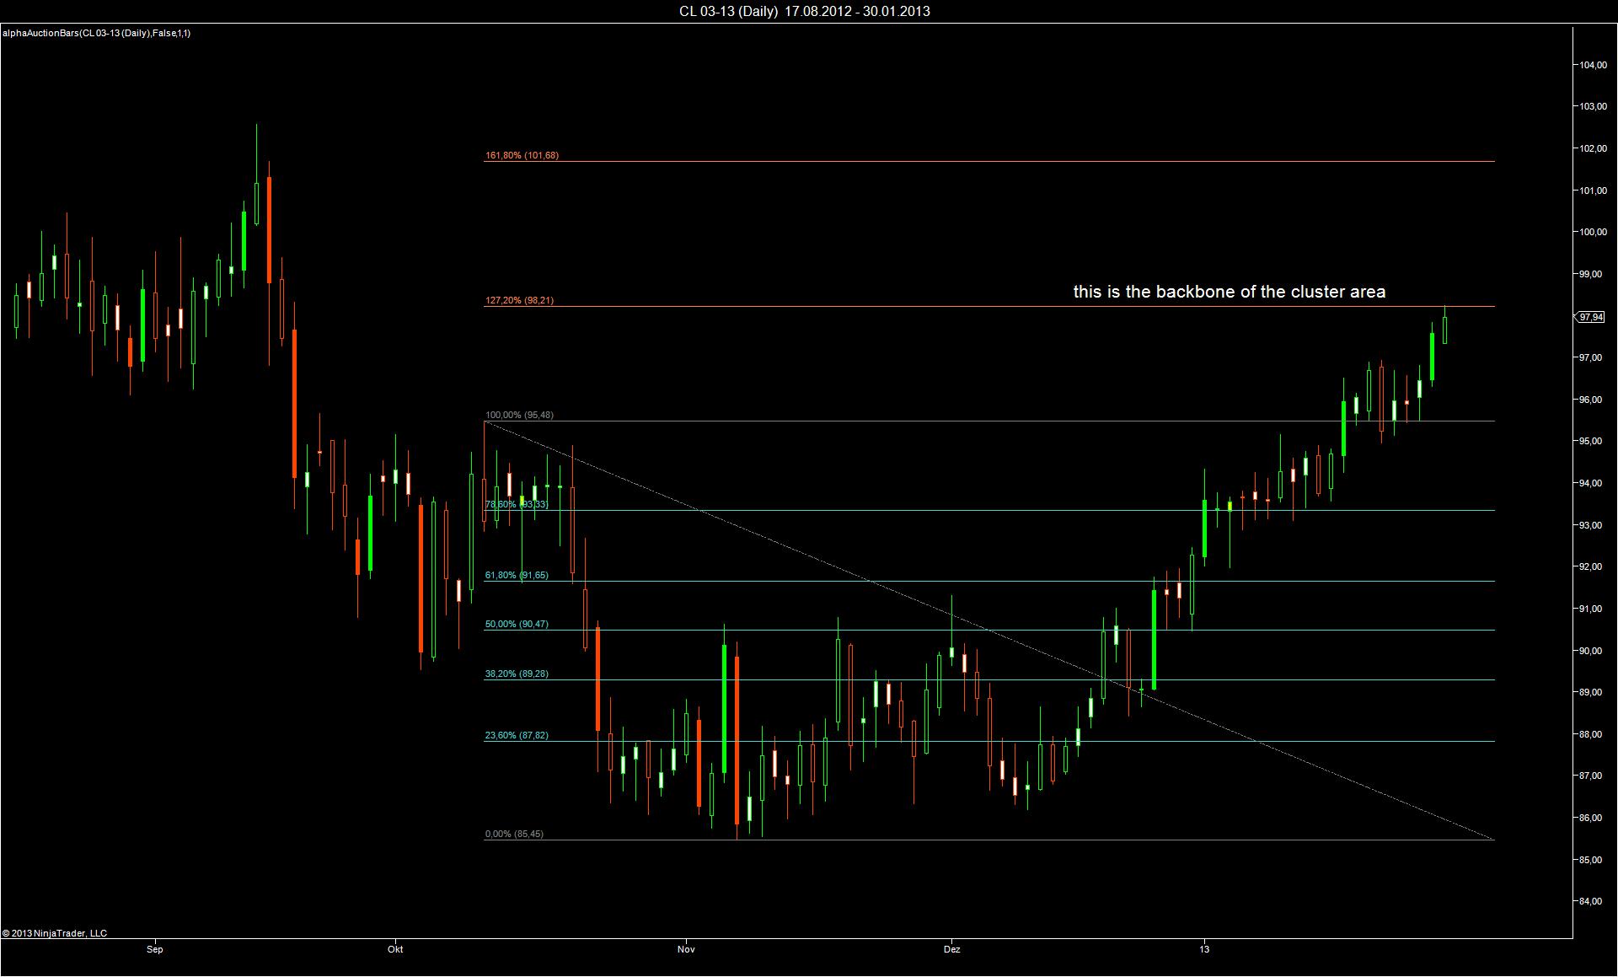This screenshot has height=977, width=1618.
Task: Click the 86,00 price axis label
Action: 1592,818
